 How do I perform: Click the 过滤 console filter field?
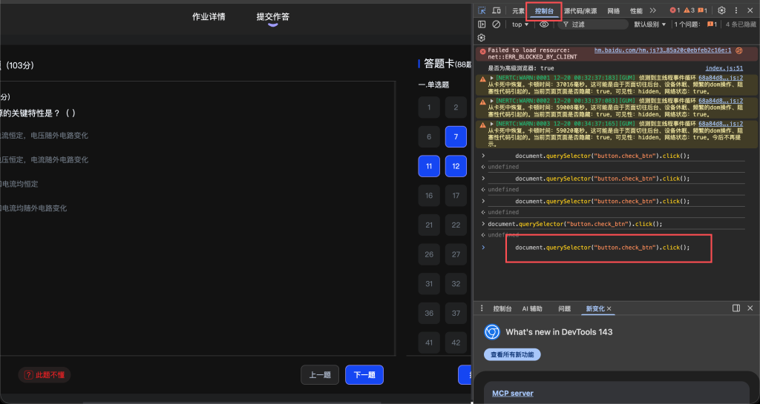click(593, 24)
